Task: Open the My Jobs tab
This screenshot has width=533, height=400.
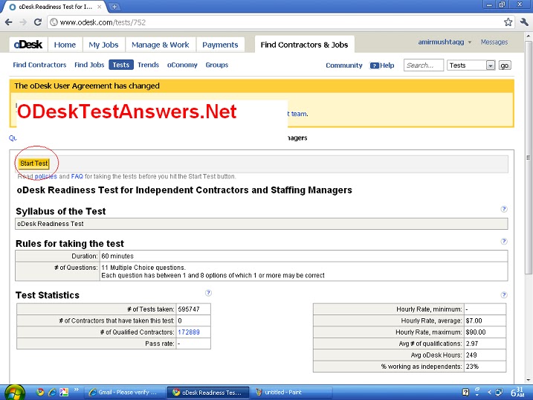Action: 103,45
